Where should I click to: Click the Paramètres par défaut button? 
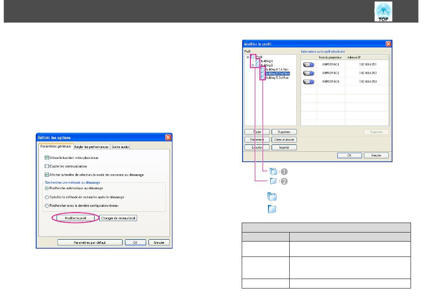click(x=90, y=242)
